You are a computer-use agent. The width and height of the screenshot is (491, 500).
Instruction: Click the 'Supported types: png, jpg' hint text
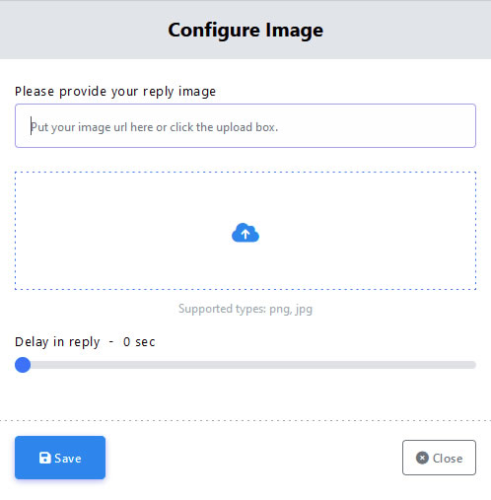[x=245, y=309]
